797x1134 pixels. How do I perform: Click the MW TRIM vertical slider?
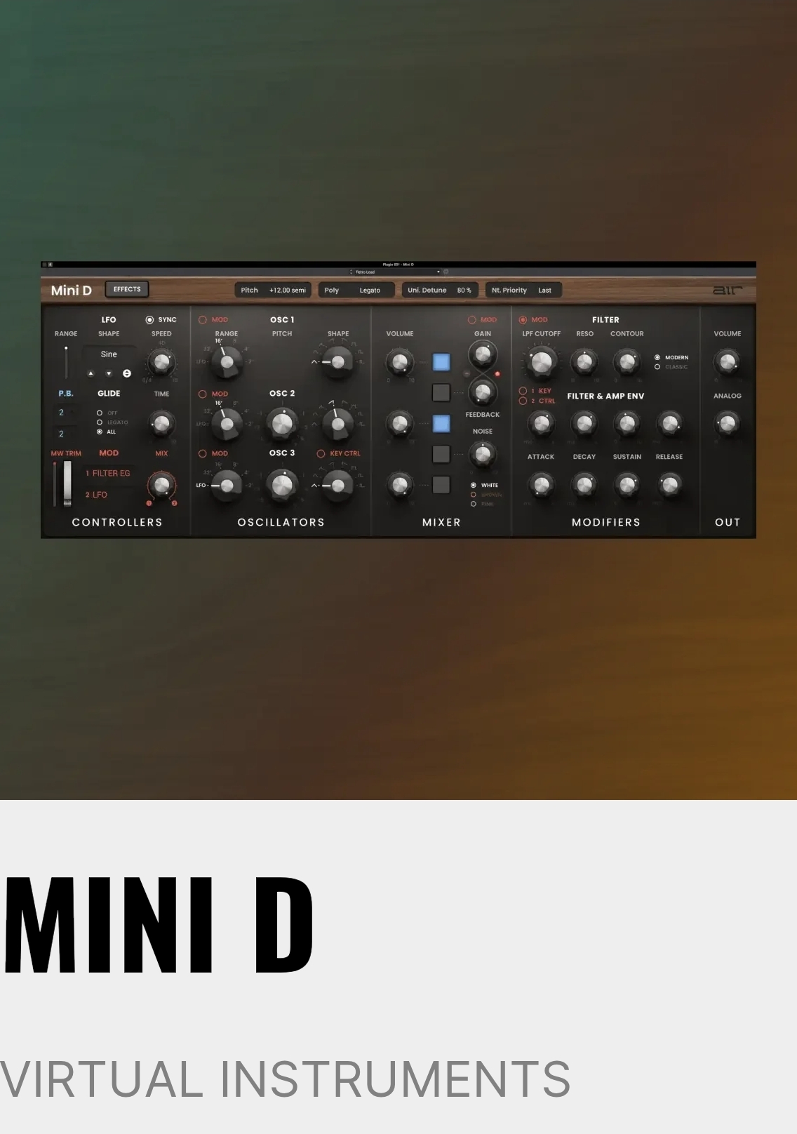55,483
